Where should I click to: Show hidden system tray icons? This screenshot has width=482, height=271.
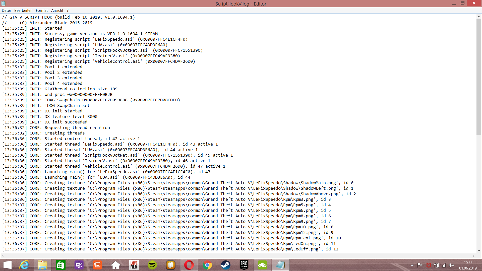(412, 265)
